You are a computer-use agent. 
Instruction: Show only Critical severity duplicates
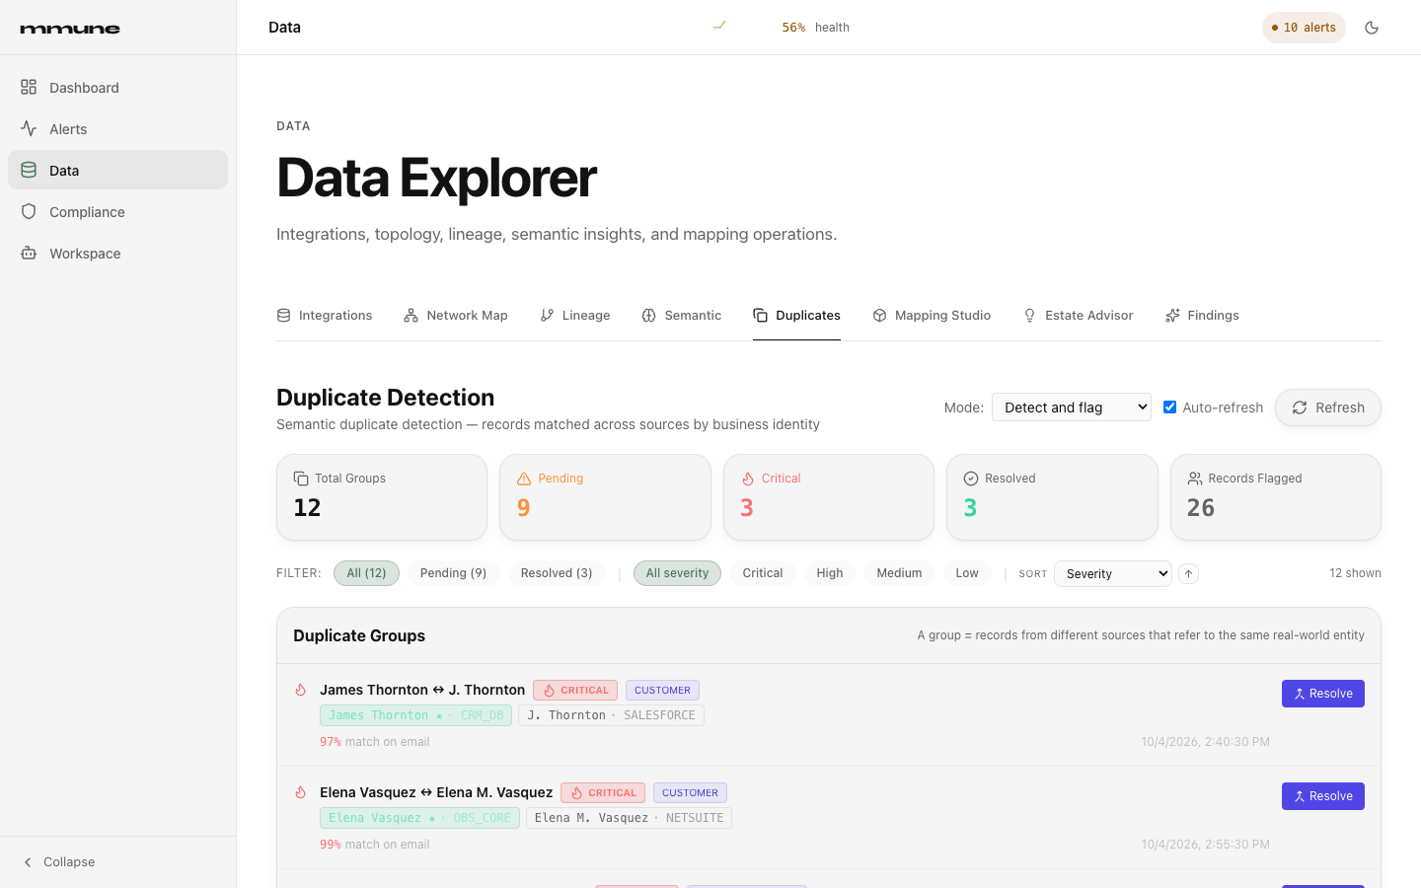763,573
